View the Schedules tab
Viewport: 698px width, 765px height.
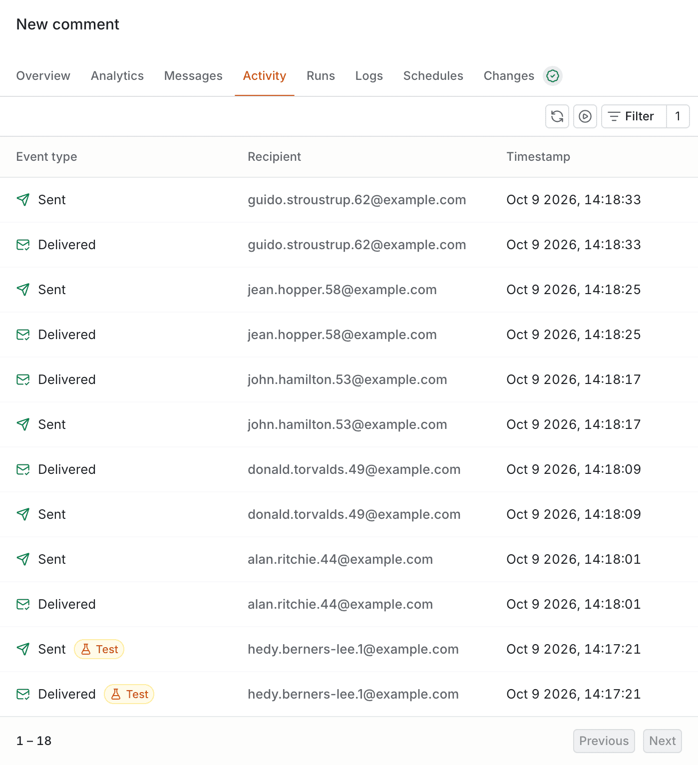point(433,76)
